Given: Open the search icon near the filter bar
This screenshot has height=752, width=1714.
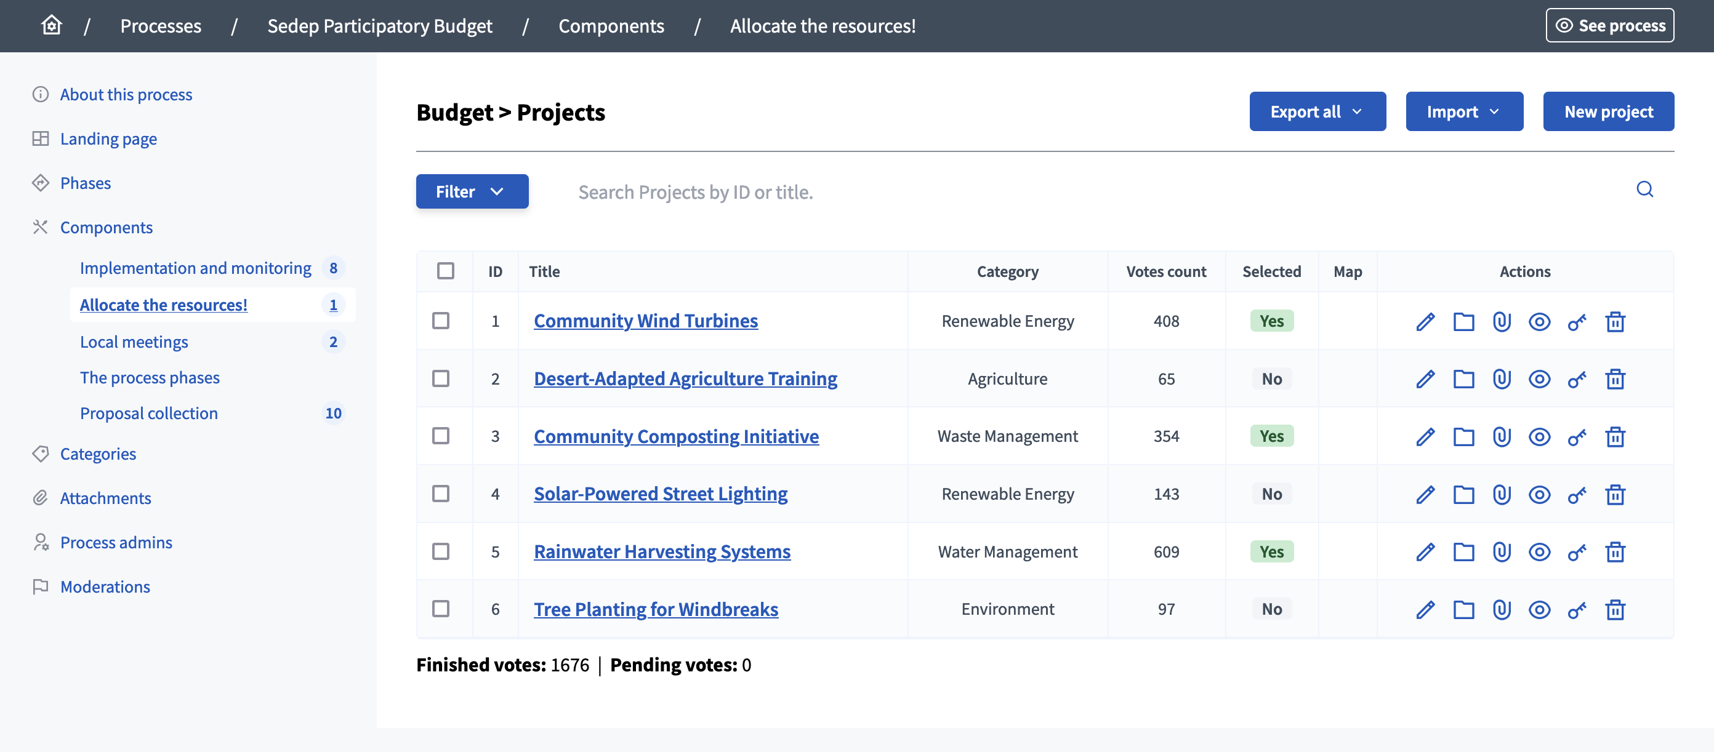Looking at the screenshot, I should 1645,190.
